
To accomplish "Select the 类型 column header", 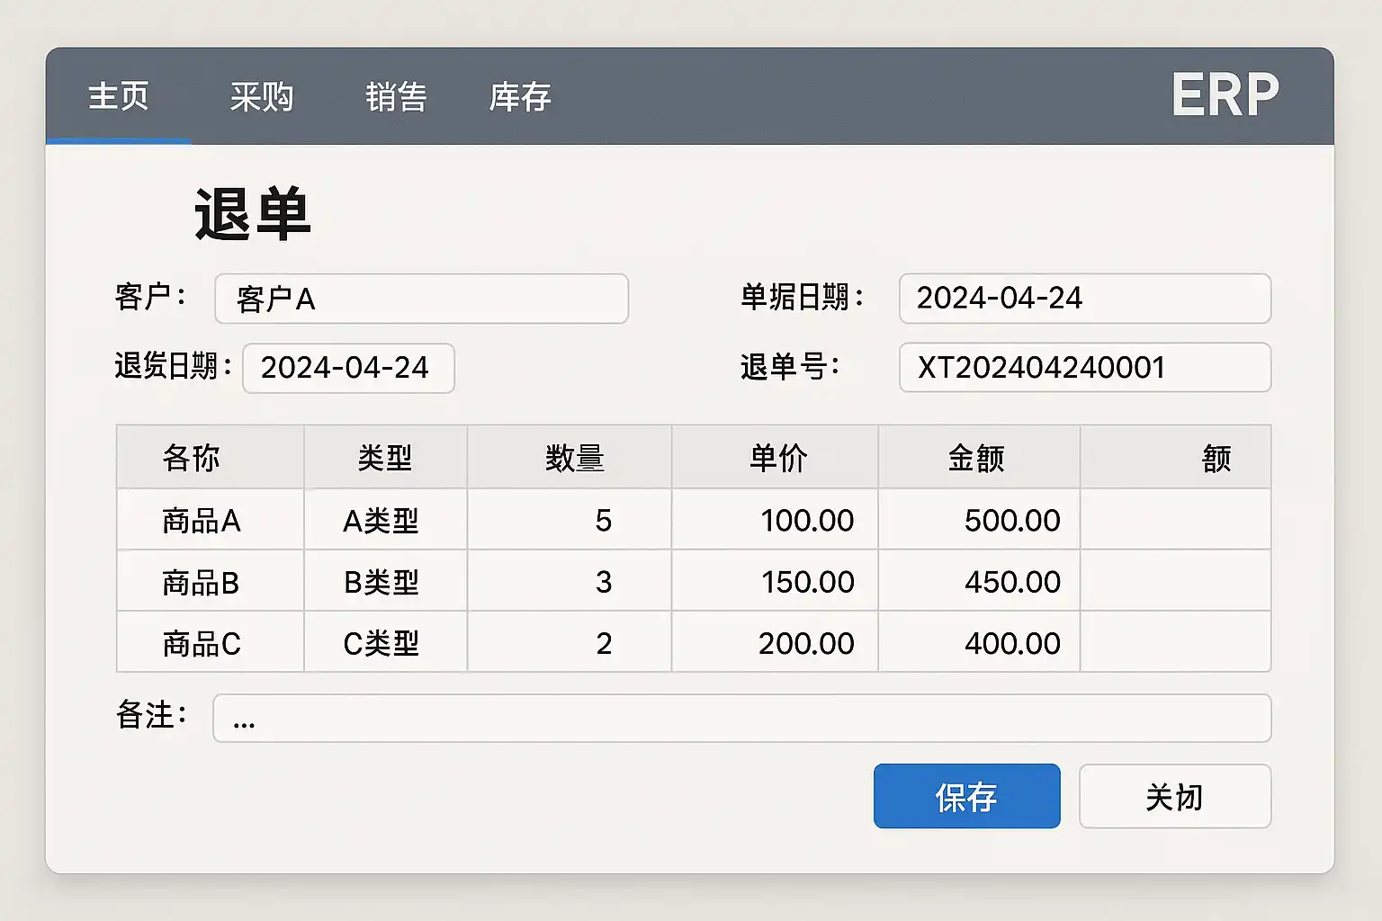I will click(x=385, y=458).
